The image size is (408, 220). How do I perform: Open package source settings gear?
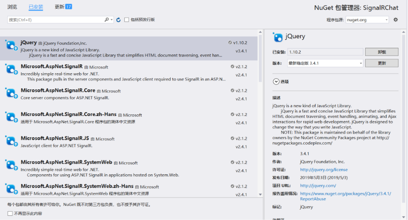396,20
